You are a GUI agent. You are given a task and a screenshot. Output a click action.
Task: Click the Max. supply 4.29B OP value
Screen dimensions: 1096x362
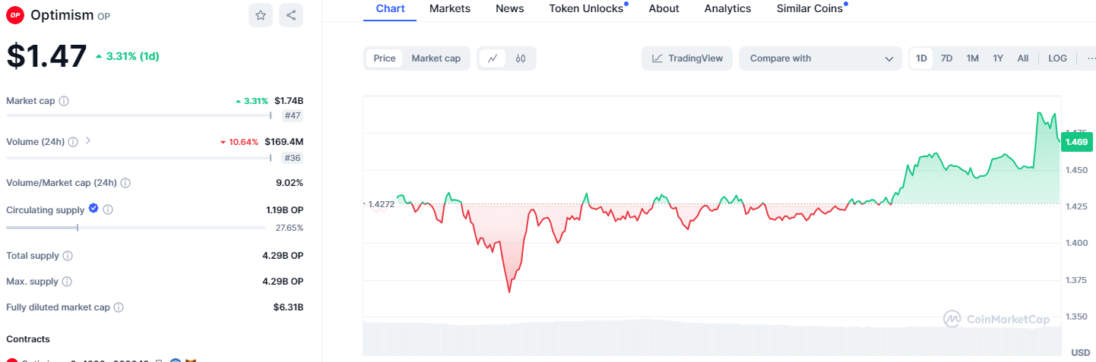click(x=283, y=282)
